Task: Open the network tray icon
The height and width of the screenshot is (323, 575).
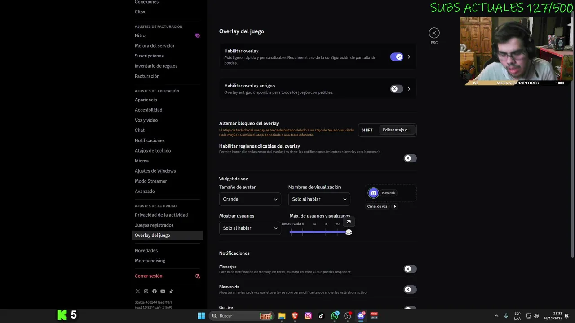Action: (529, 316)
